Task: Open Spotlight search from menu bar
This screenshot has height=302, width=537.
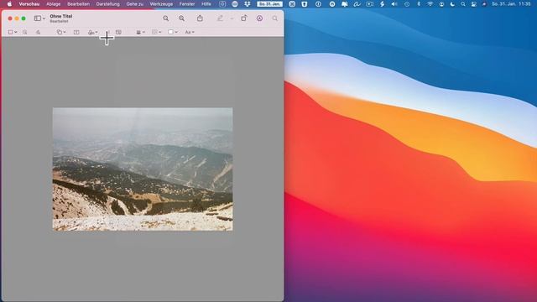Action: pyautogui.click(x=463, y=4)
